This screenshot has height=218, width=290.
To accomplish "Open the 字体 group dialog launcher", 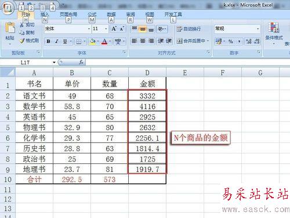I will (x=124, y=52).
